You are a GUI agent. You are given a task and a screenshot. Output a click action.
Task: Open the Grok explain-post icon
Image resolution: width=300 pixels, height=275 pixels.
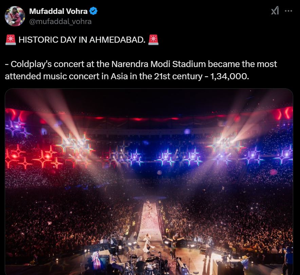[x=275, y=11]
